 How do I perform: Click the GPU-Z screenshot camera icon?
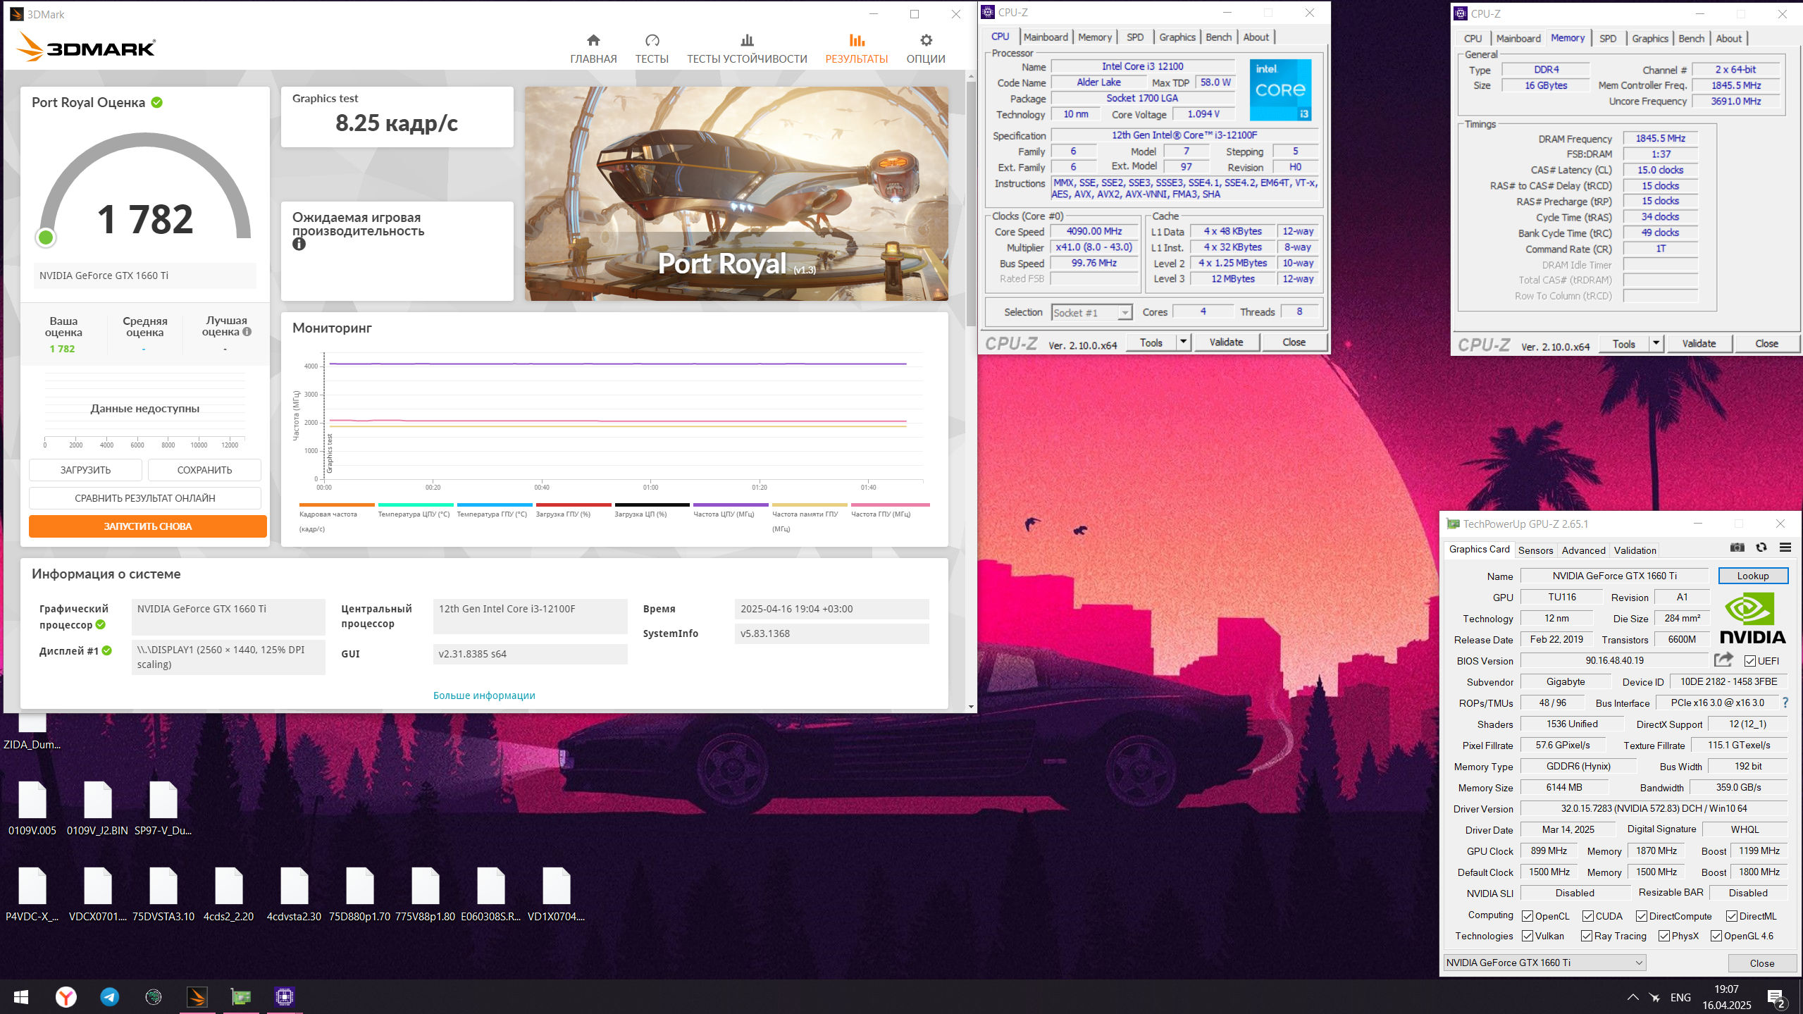(1737, 548)
